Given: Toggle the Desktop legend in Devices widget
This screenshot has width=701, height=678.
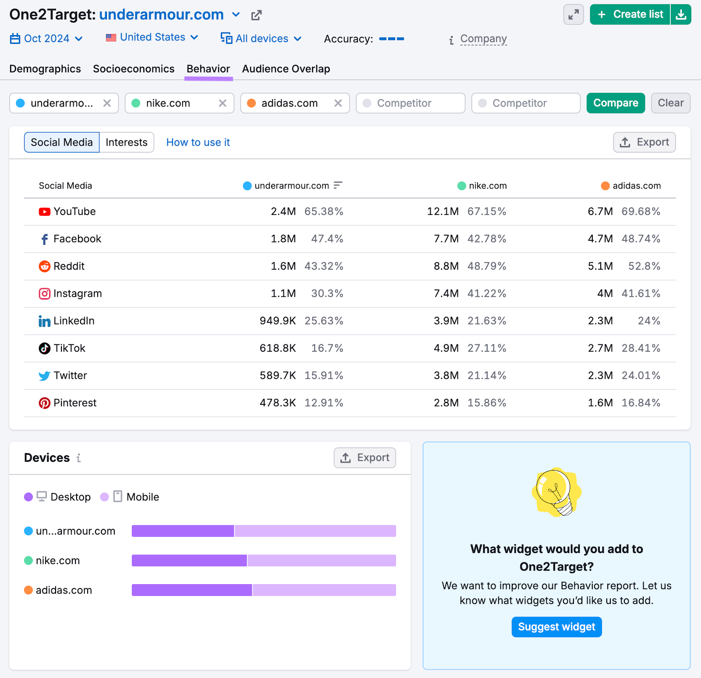Looking at the screenshot, I should tap(57, 497).
